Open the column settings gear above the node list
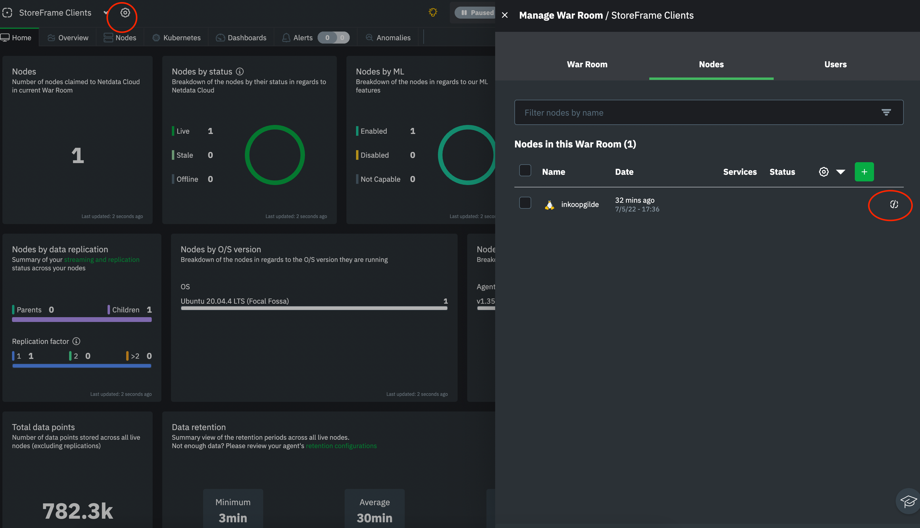920x528 pixels. pyautogui.click(x=824, y=171)
